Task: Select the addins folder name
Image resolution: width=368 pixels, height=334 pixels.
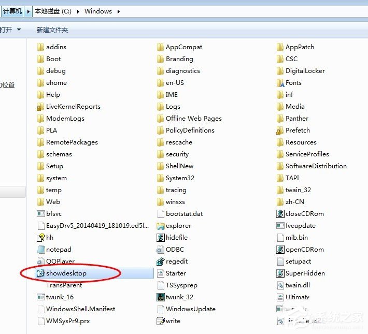Action: pyautogui.click(x=56, y=47)
